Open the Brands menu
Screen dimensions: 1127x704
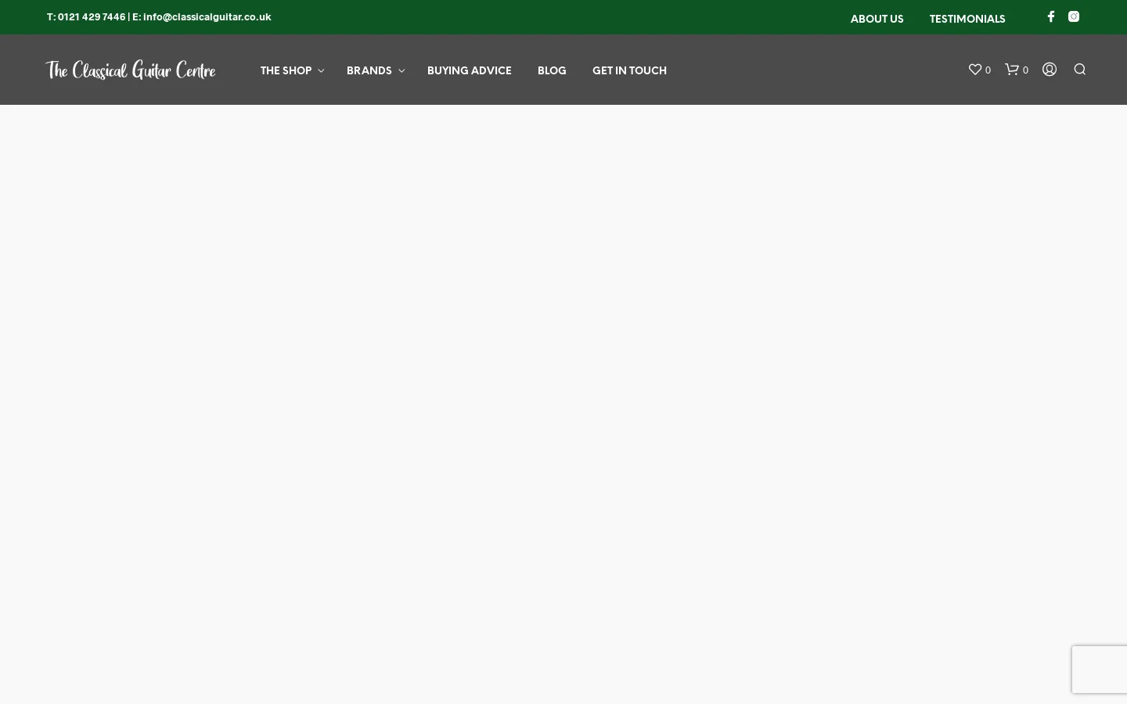pos(369,71)
